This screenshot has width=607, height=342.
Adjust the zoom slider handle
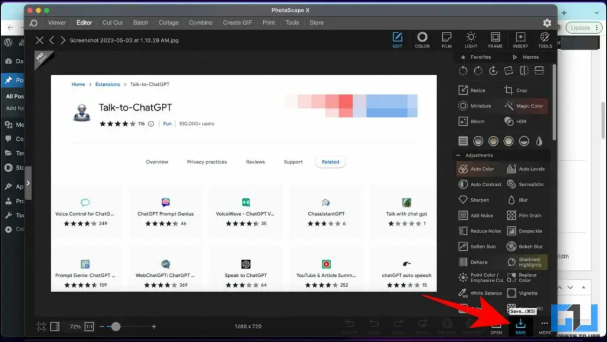pyautogui.click(x=116, y=327)
